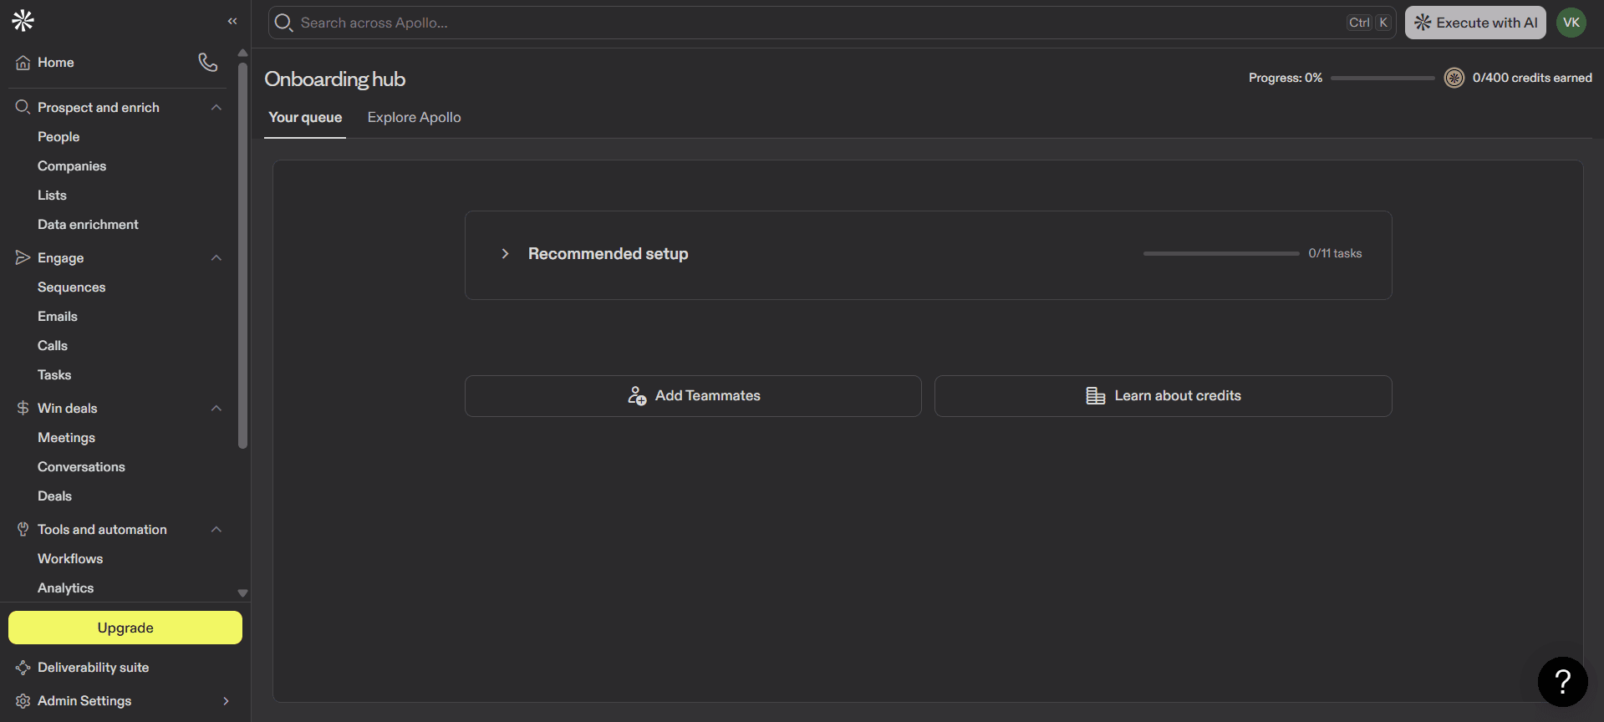Go to Calls
This screenshot has width=1604, height=722.
[53, 345]
